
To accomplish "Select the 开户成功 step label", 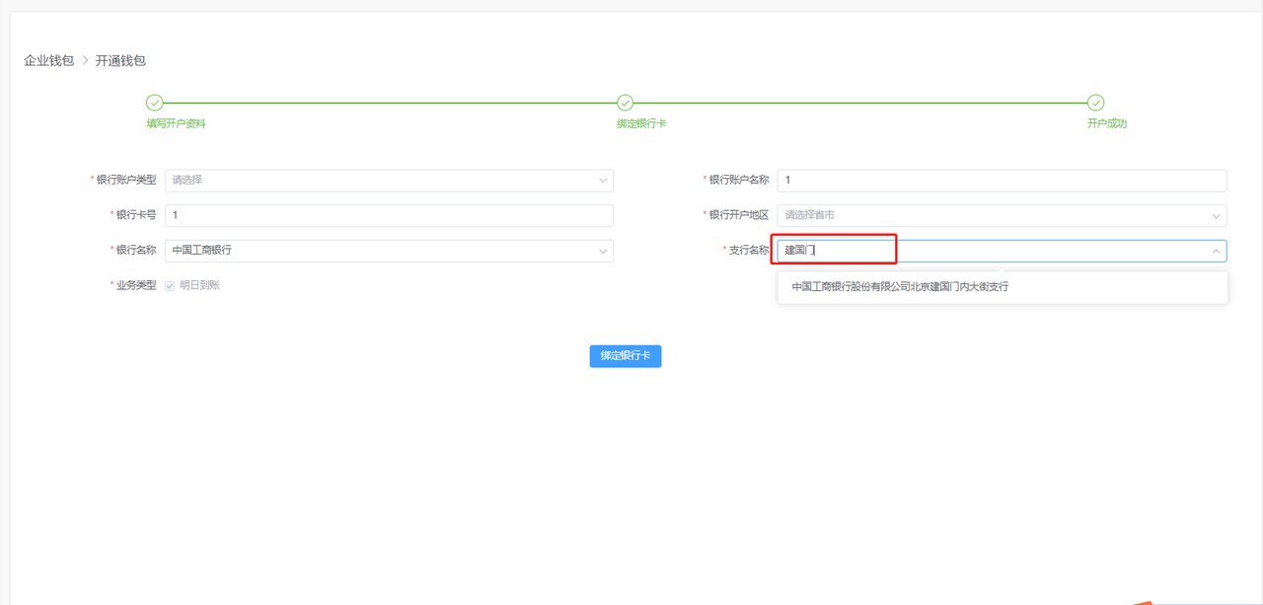I will [x=1106, y=124].
